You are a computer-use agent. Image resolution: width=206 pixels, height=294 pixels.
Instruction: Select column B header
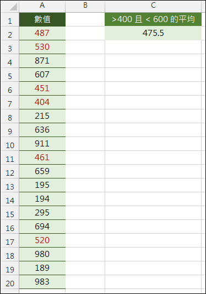click(85, 7)
